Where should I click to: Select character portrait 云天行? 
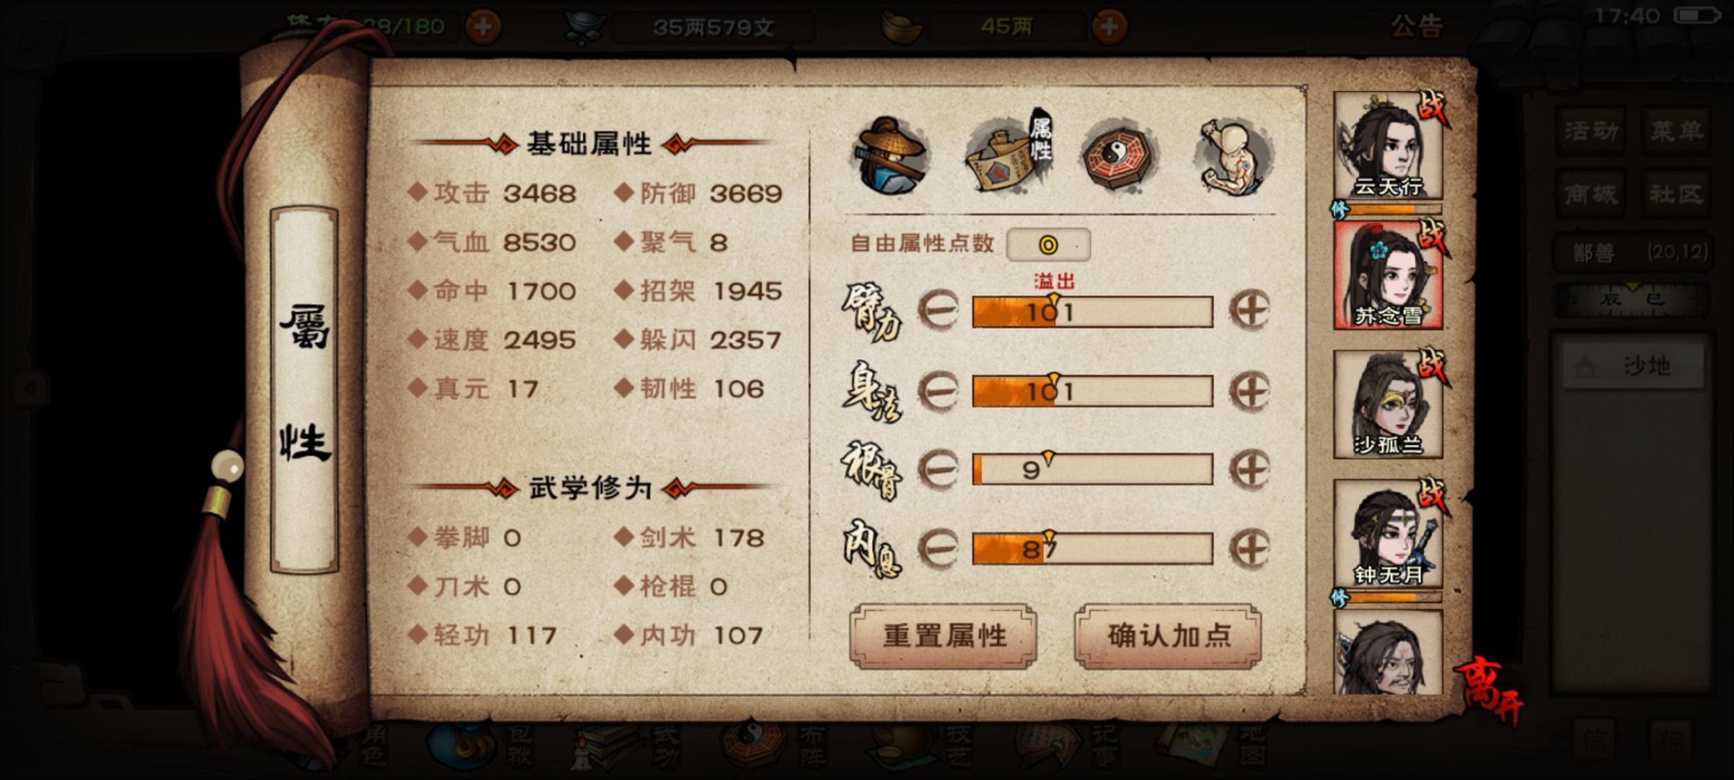(x=1388, y=146)
